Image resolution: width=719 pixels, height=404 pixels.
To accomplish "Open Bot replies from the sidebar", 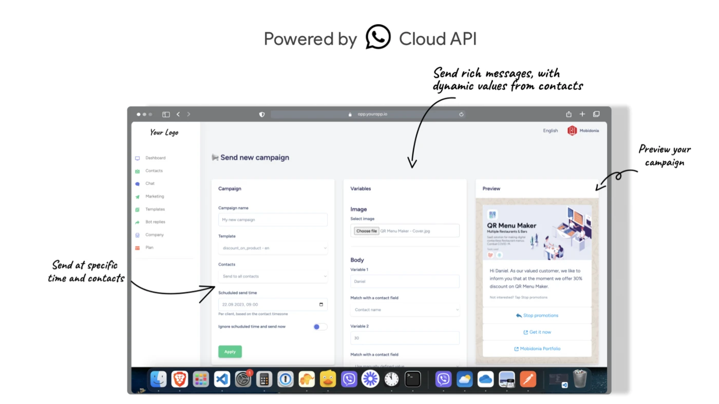I will [155, 222].
